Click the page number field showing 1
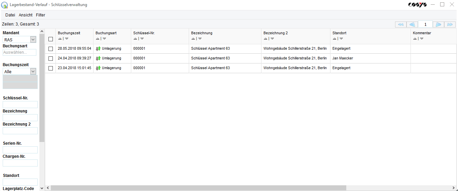 pos(425,25)
